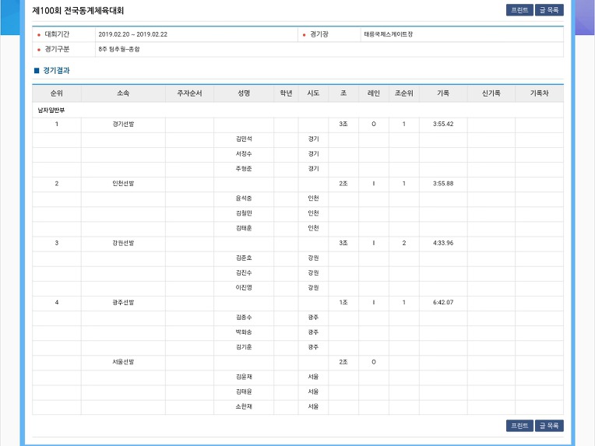
Task: Open 글 목록 at page bottom
Action: [549, 426]
